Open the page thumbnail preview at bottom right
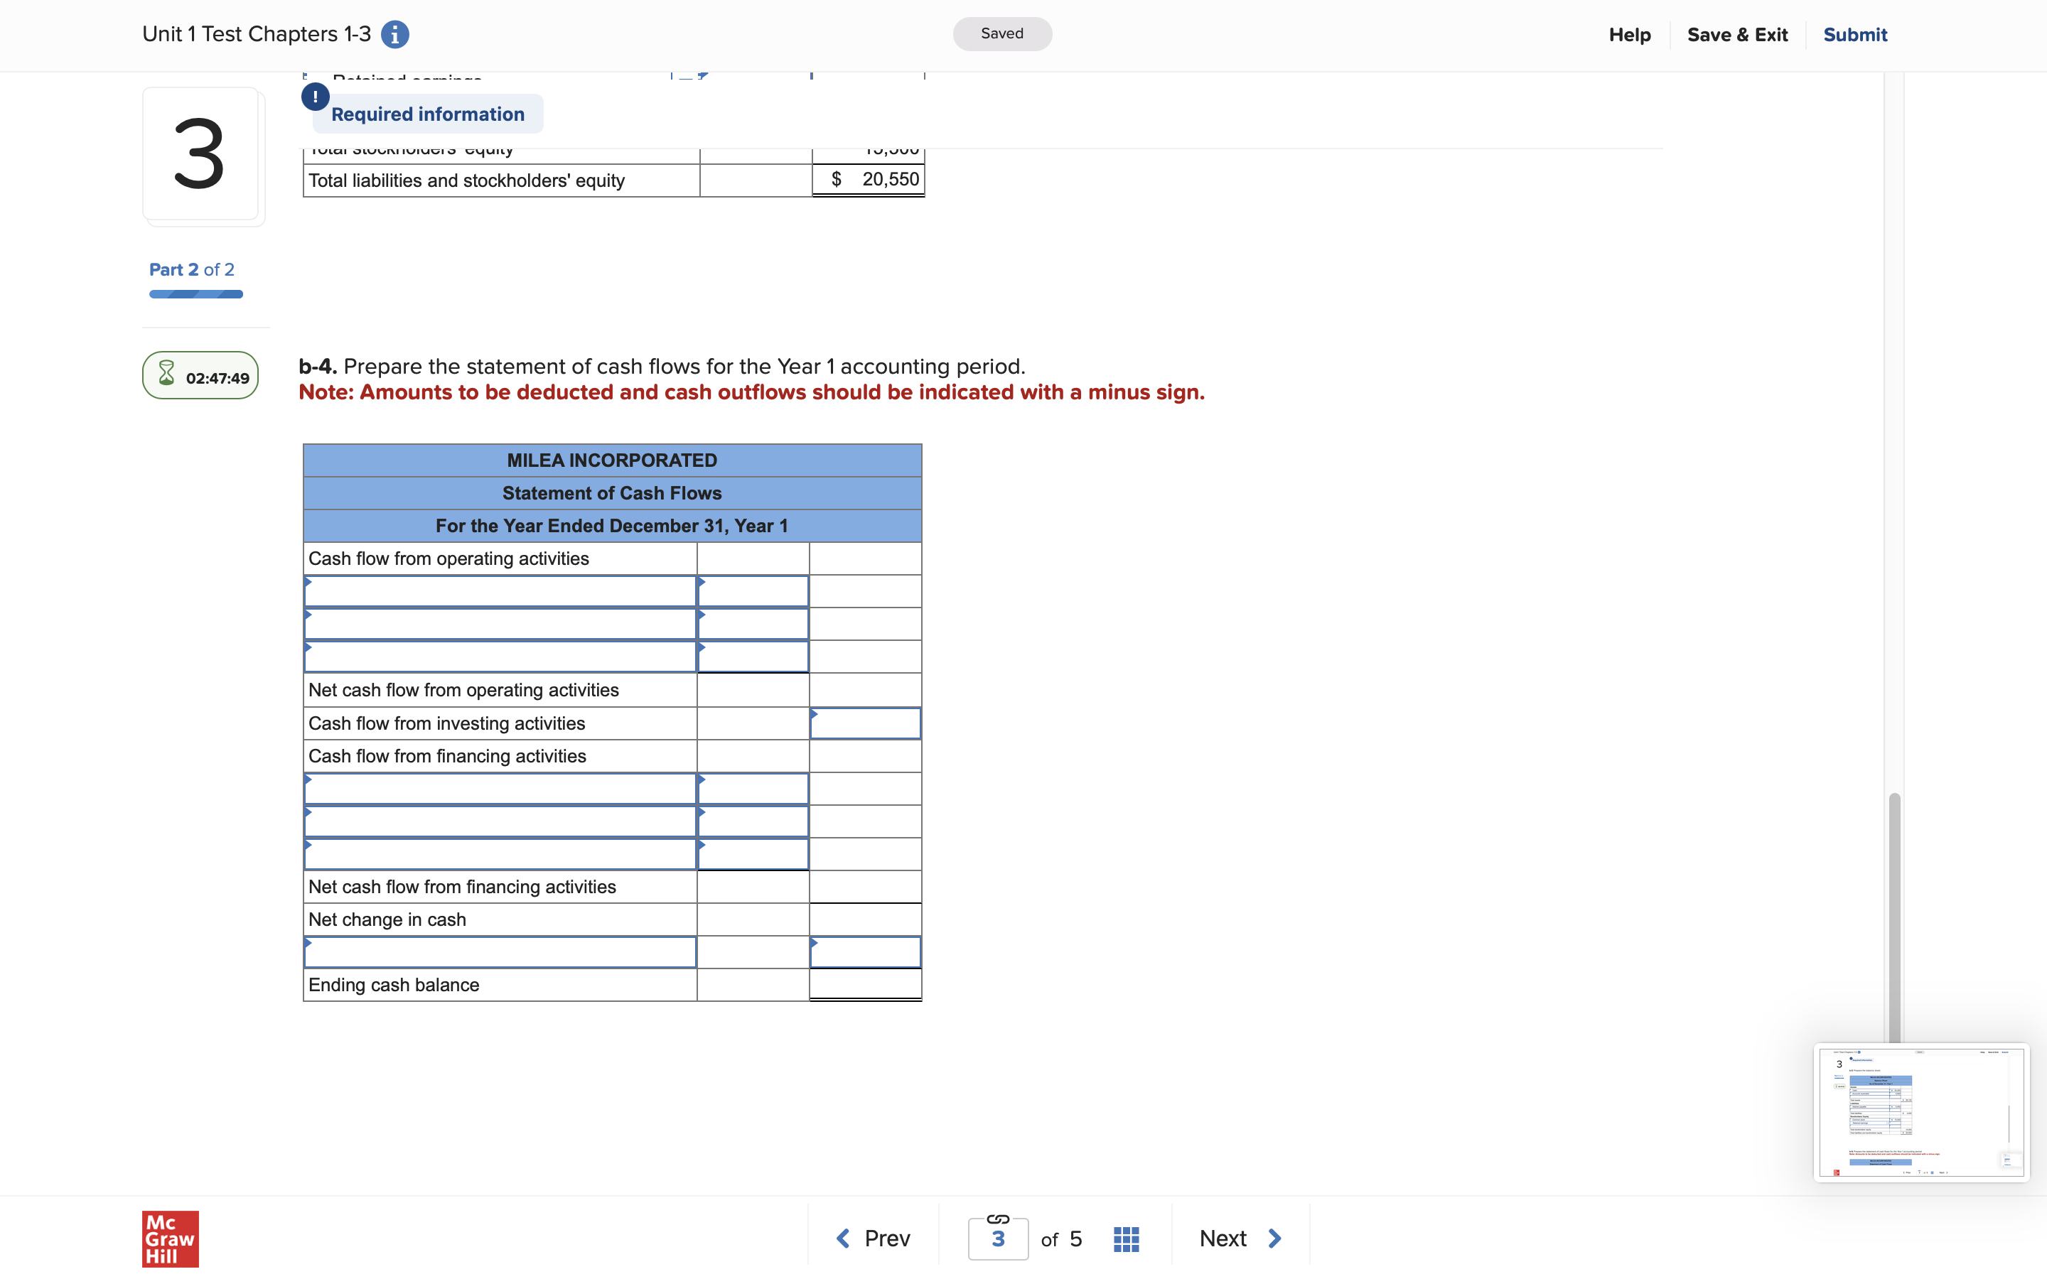This screenshot has height=1279, width=2047. (1920, 1112)
